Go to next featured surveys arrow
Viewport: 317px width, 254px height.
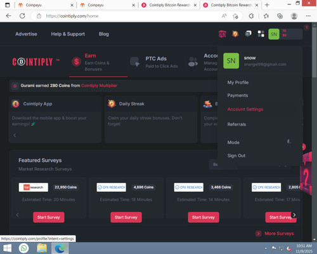tap(294, 215)
